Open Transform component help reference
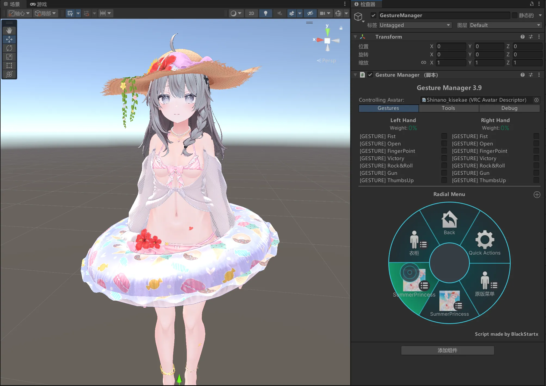 pos(523,37)
